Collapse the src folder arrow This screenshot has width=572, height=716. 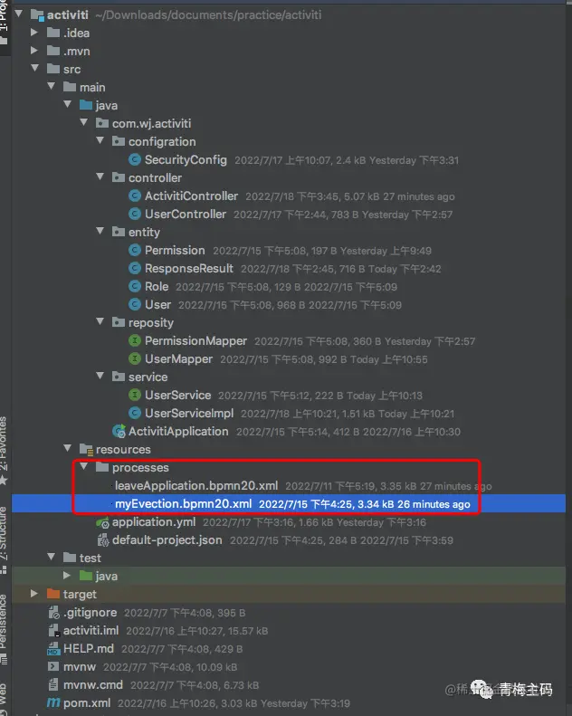tap(34, 68)
